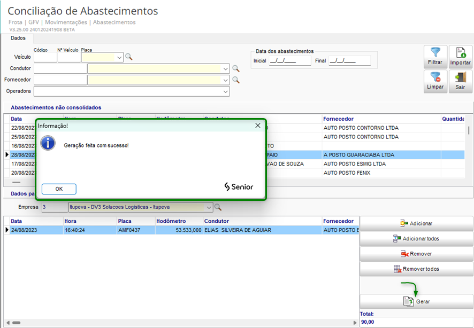Click the Empresa search magnifier icon
The width and height of the screenshot is (474, 328).
coord(218,207)
